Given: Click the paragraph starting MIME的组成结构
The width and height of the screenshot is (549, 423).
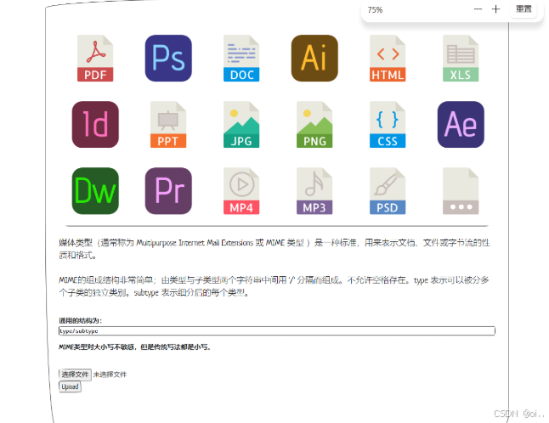Looking at the screenshot, I should coord(274,286).
